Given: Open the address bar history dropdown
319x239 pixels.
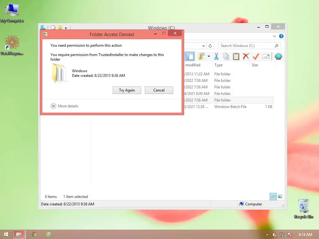Looking at the screenshot, I should [203, 46].
